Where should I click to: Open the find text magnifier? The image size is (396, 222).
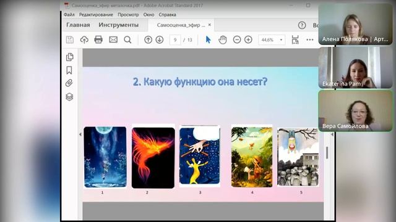point(127,39)
